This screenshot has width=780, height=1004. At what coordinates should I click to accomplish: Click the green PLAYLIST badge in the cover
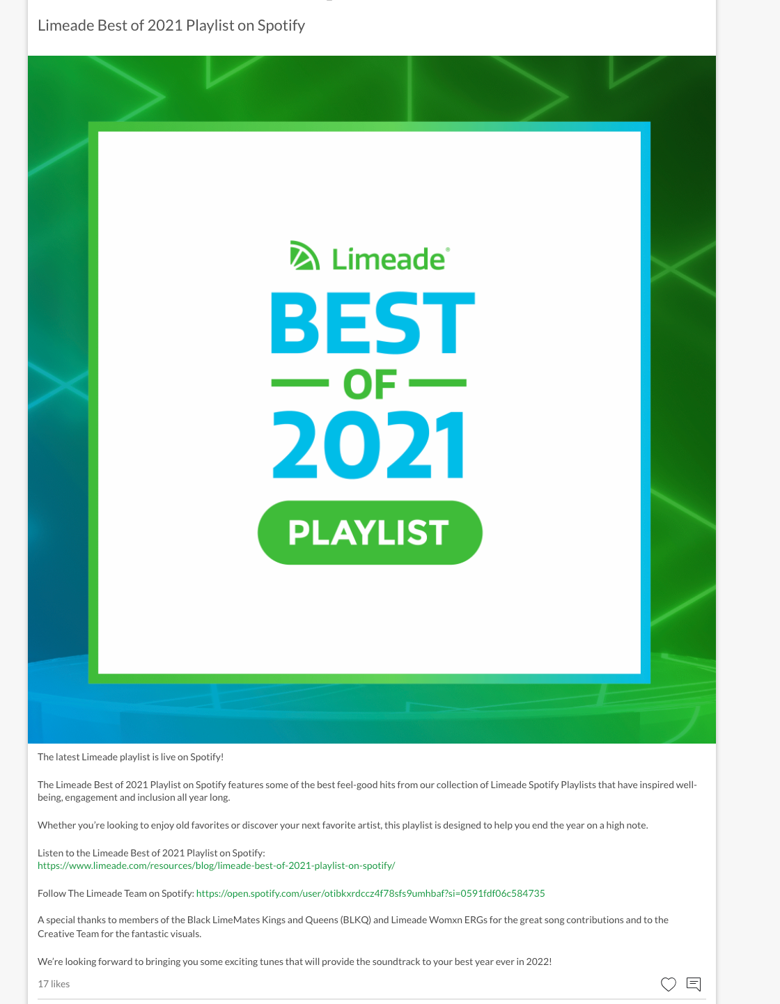pyautogui.click(x=370, y=533)
